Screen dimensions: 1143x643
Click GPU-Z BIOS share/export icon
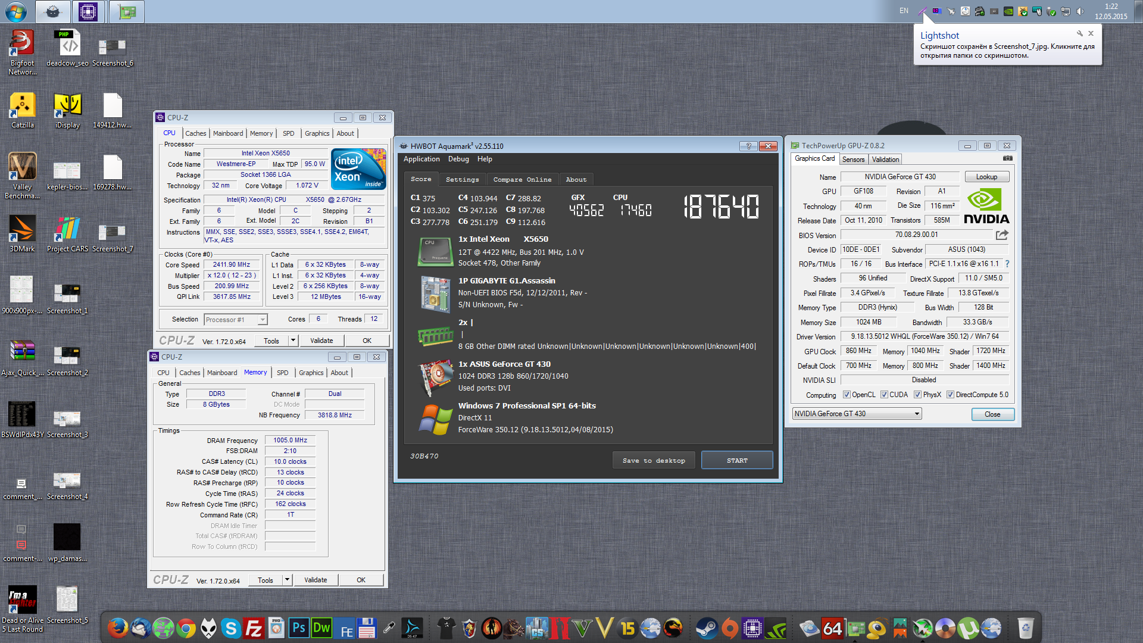pyautogui.click(x=1002, y=235)
